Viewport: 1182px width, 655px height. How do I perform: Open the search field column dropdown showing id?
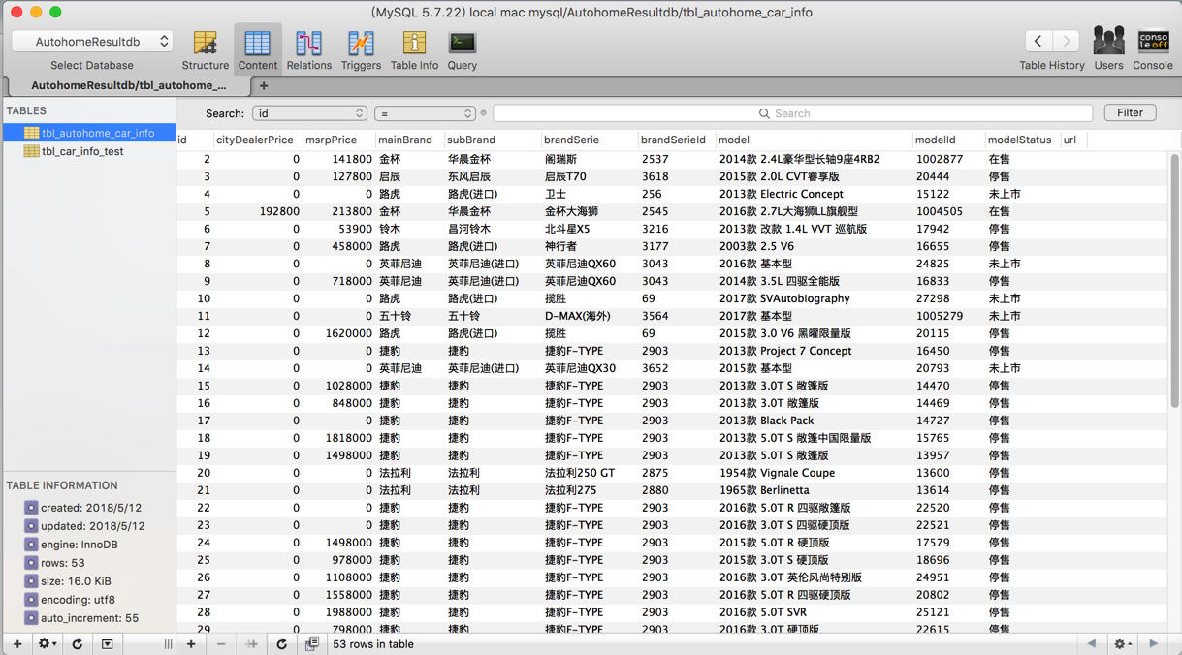point(309,113)
